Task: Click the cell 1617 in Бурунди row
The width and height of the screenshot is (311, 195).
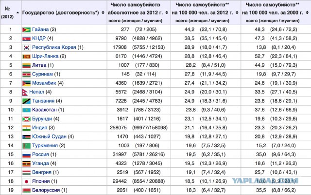Action: pos(122,119)
